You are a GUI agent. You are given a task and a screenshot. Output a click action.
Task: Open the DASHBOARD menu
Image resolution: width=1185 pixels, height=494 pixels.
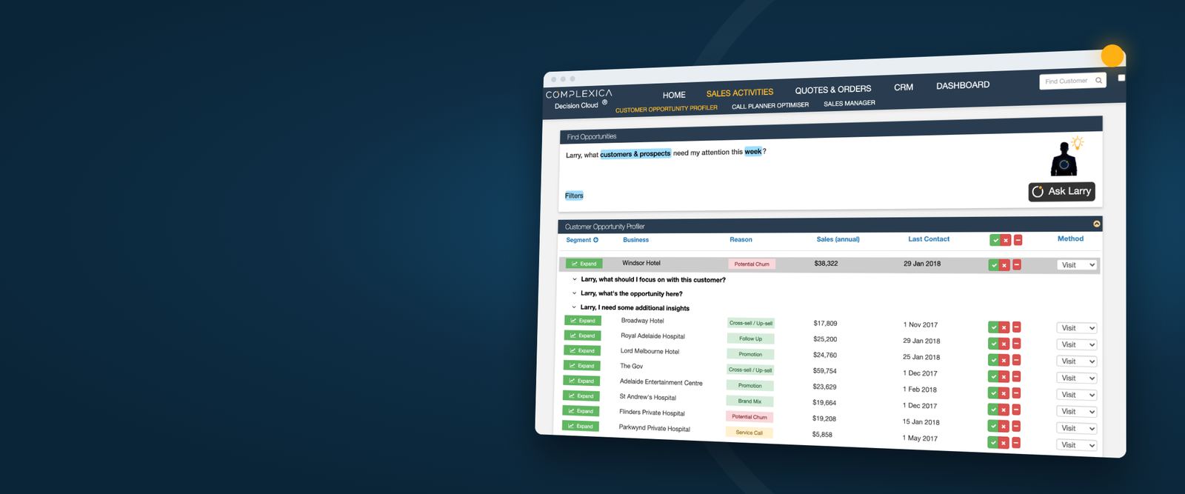pyautogui.click(x=963, y=85)
